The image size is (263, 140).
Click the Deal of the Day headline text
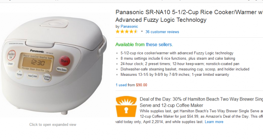tap(201, 102)
